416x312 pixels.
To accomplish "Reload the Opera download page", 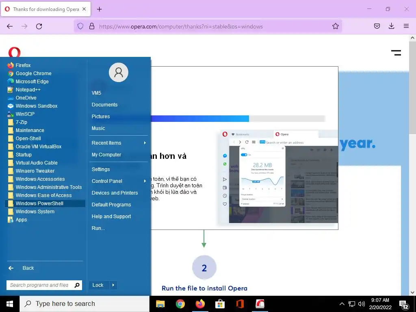I will (x=39, y=26).
